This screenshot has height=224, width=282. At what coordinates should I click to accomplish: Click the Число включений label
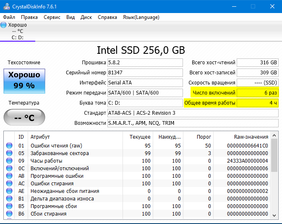(x=214, y=93)
